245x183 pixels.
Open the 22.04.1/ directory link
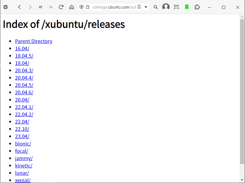click(x=24, y=107)
